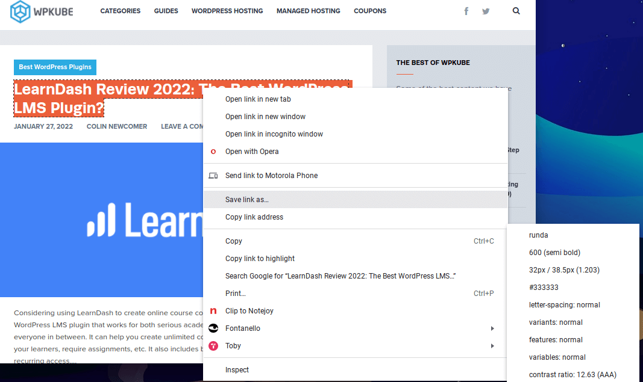Open the GUIDES nav link
643x382 pixels.
166,11
